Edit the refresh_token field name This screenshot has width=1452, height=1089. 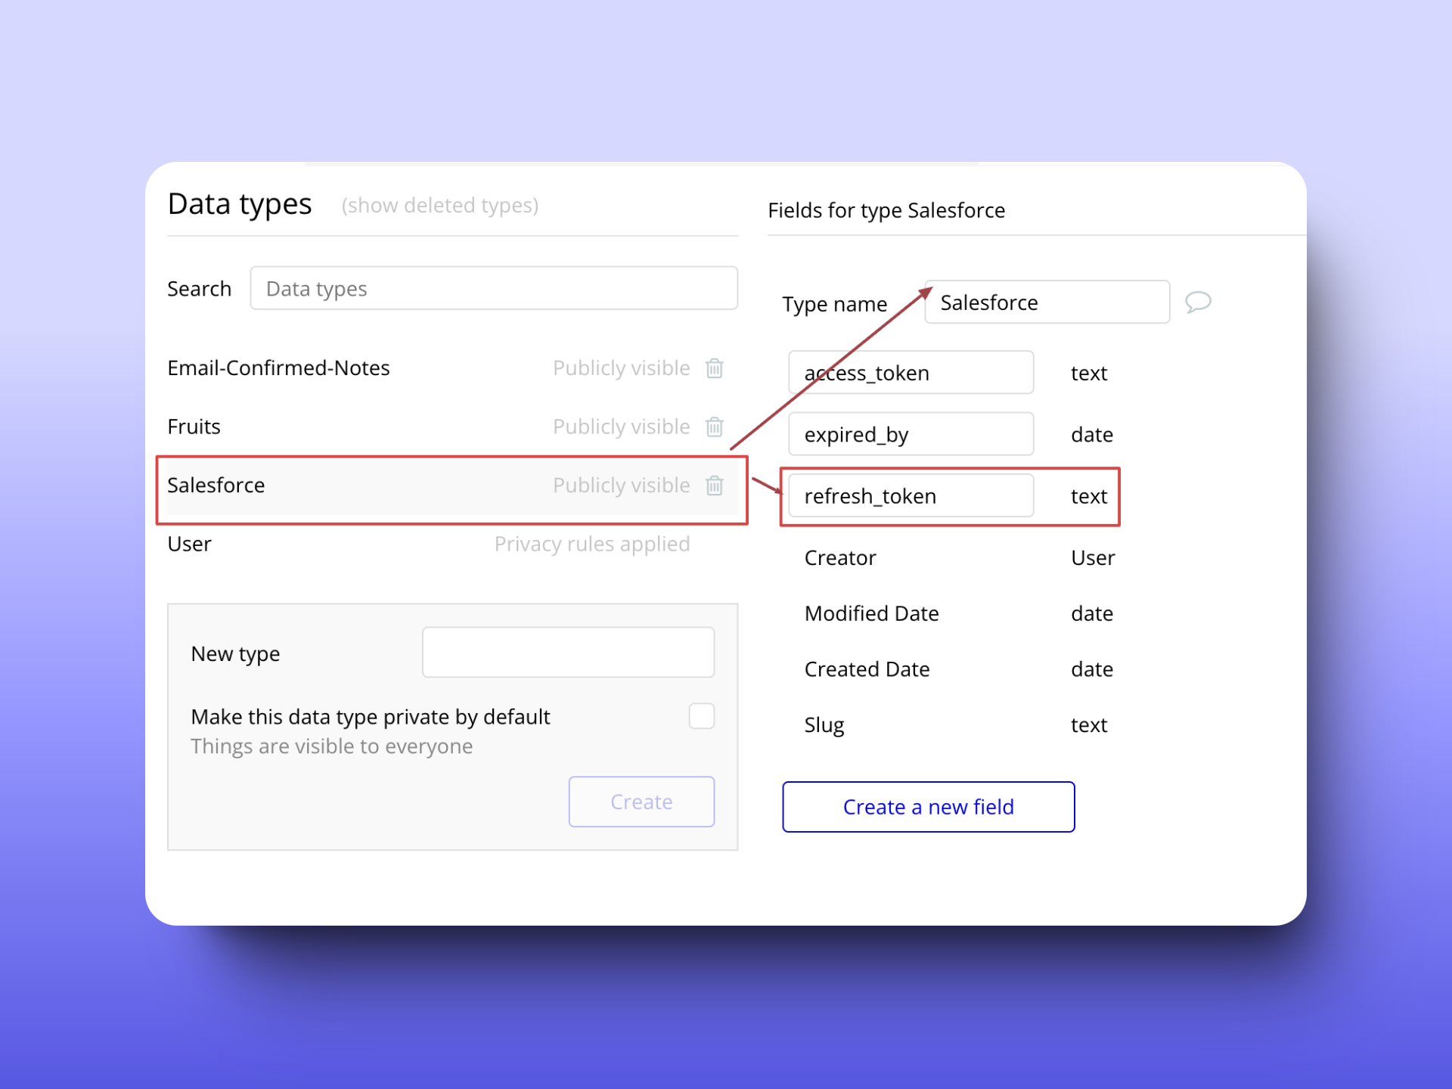click(x=911, y=496)
